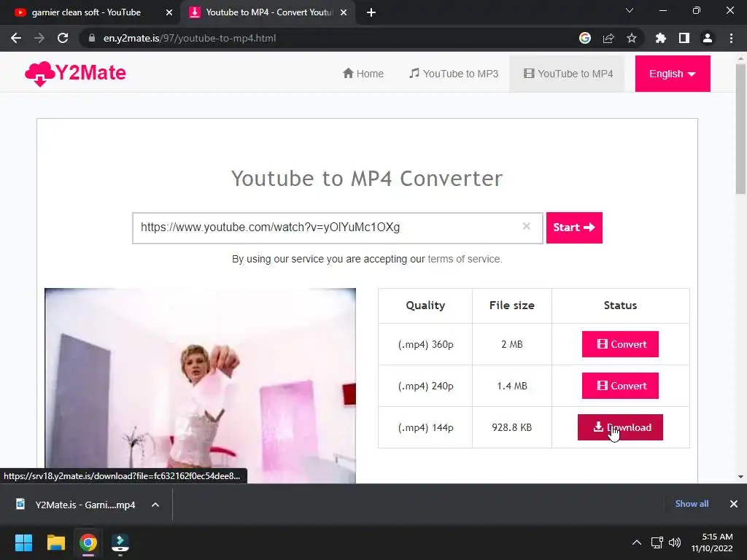Click the browser forward arrow

[x=39, y=38]
